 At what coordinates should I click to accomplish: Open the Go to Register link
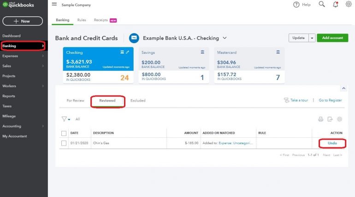[330, 100]
